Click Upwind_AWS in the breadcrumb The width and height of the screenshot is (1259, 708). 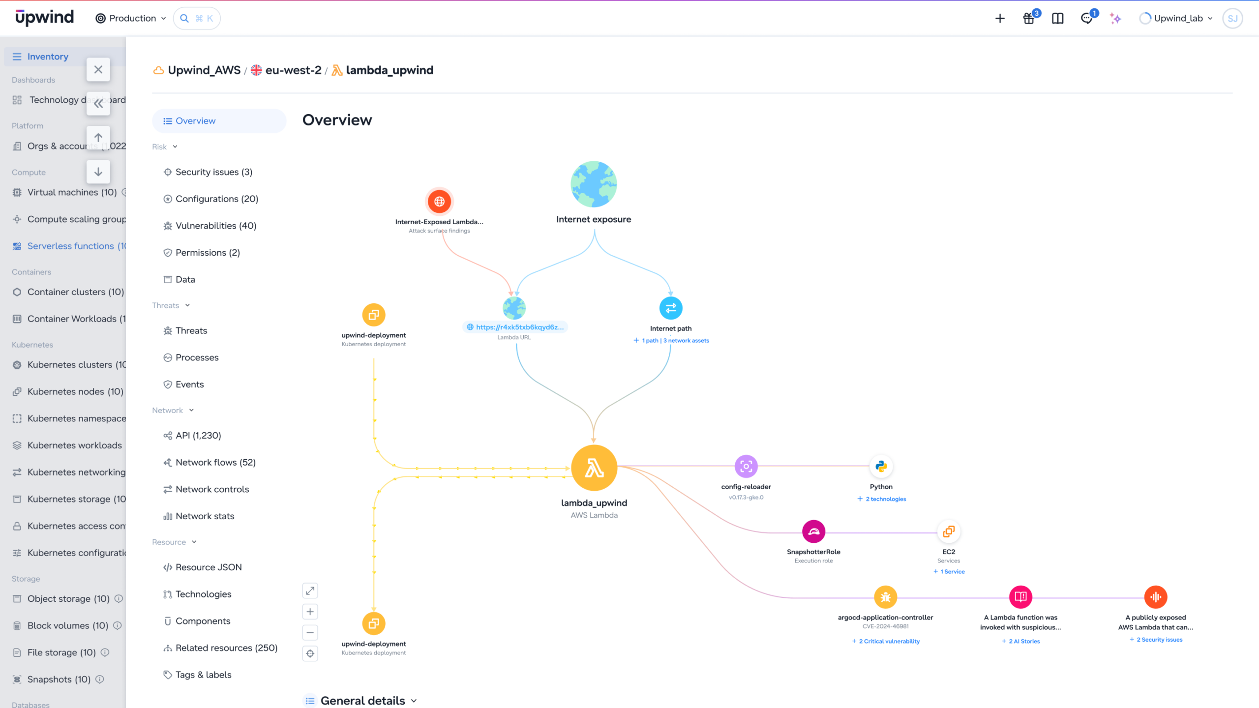[x=197, y=70]
